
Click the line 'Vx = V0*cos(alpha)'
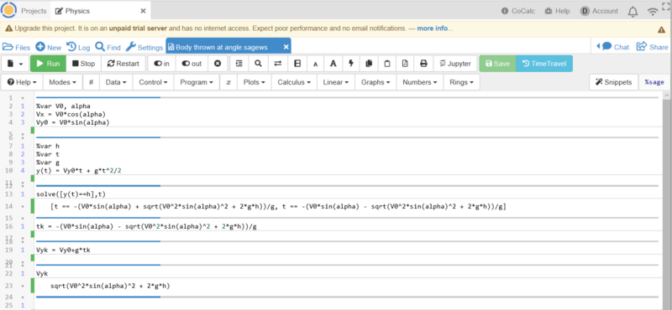pyautogui.click(x=71, y=114)
